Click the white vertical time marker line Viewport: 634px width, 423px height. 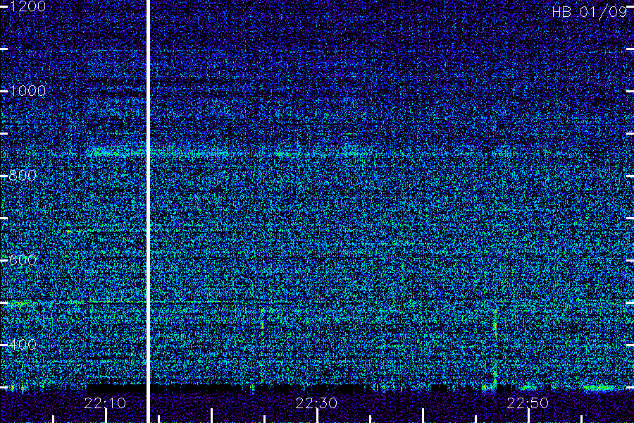[148, 211]
